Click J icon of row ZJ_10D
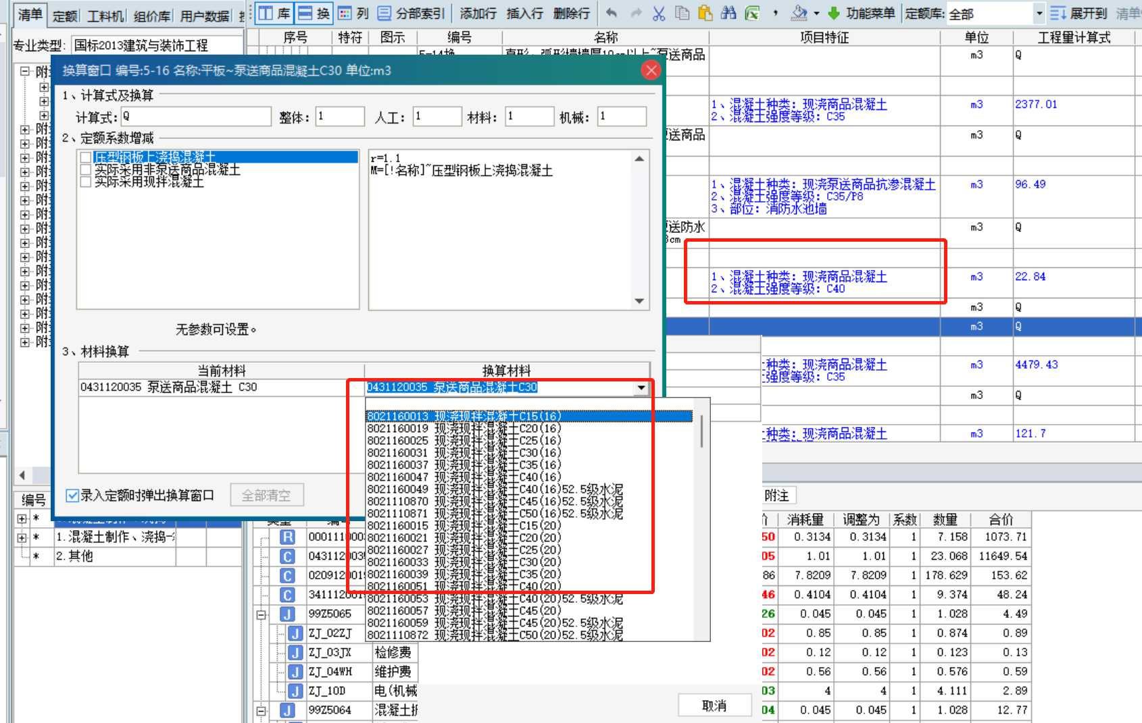This screenshot has width=1142, height=723. 295,691
